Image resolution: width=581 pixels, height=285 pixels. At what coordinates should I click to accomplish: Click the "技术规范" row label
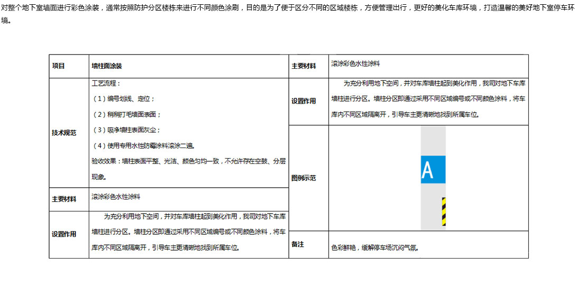click(64, 133)
